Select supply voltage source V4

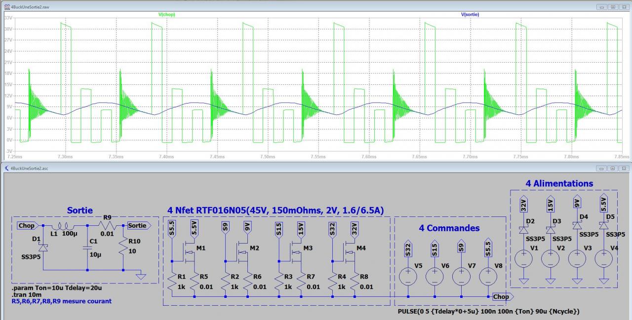603,258
